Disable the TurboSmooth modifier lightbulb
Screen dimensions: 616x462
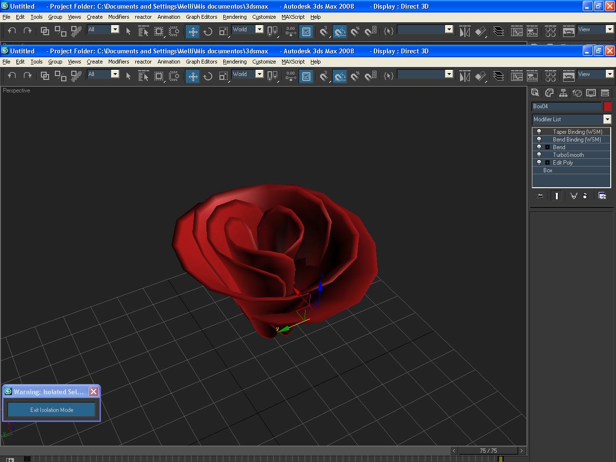[x=539, y=154]
